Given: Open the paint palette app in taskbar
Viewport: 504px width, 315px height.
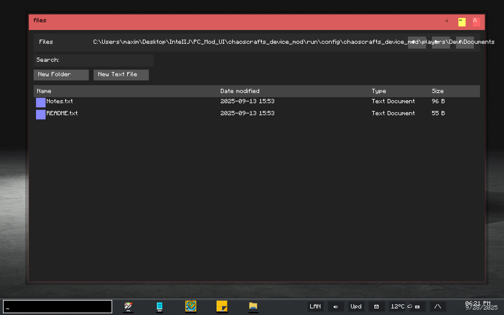Looking at the screenshot, I should [x=128, y=306].
